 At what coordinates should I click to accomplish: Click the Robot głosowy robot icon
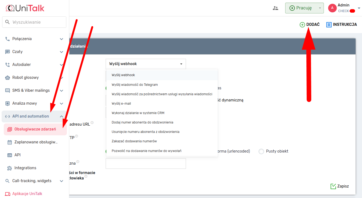8,77
